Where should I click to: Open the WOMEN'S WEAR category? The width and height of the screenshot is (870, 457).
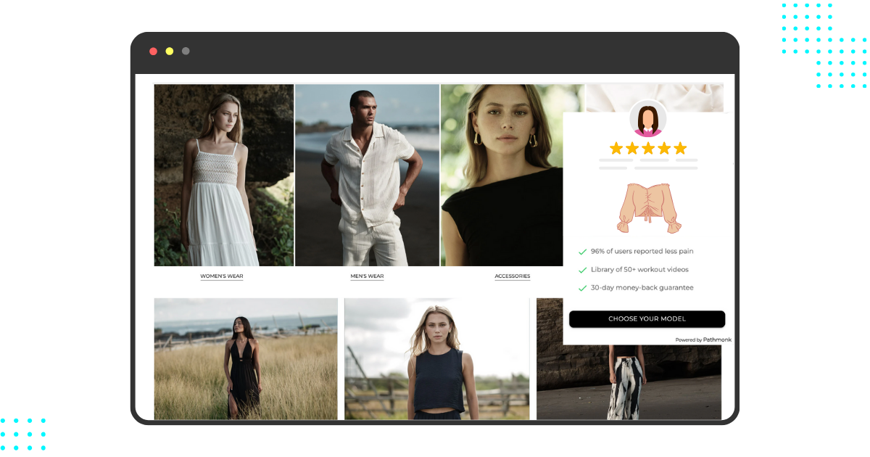222,276
